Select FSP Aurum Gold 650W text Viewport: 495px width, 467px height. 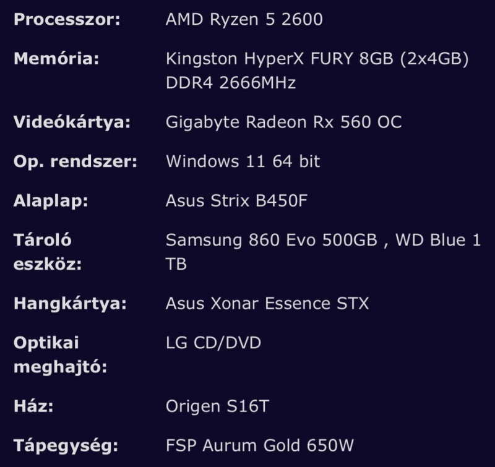(x=259, y=445)
